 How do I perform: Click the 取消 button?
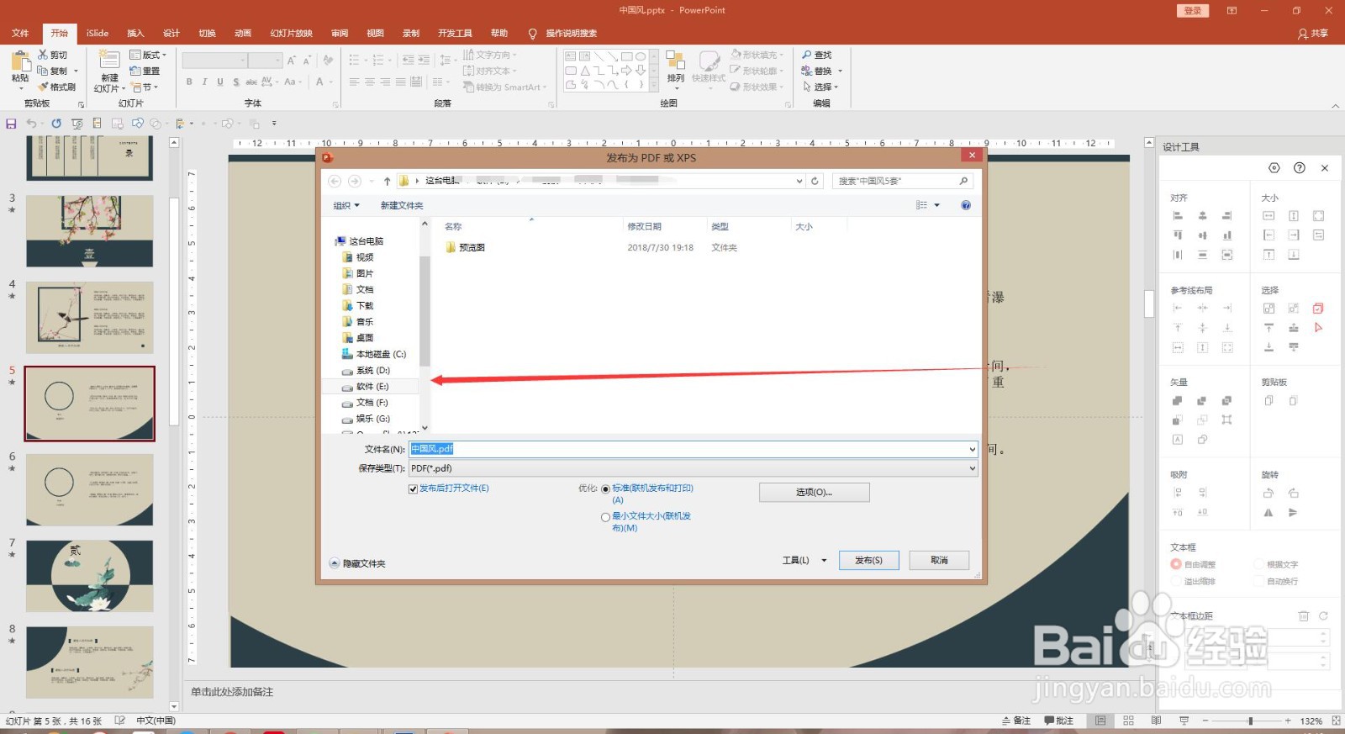click(x=939, y=560)
